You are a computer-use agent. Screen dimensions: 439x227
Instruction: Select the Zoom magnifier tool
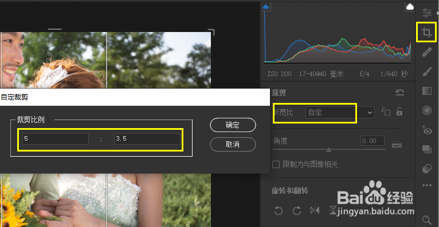tap(427, 220)
